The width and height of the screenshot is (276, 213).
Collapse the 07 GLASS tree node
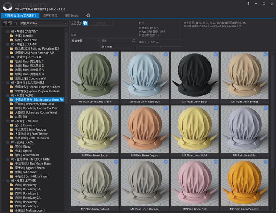click(3, 142)
